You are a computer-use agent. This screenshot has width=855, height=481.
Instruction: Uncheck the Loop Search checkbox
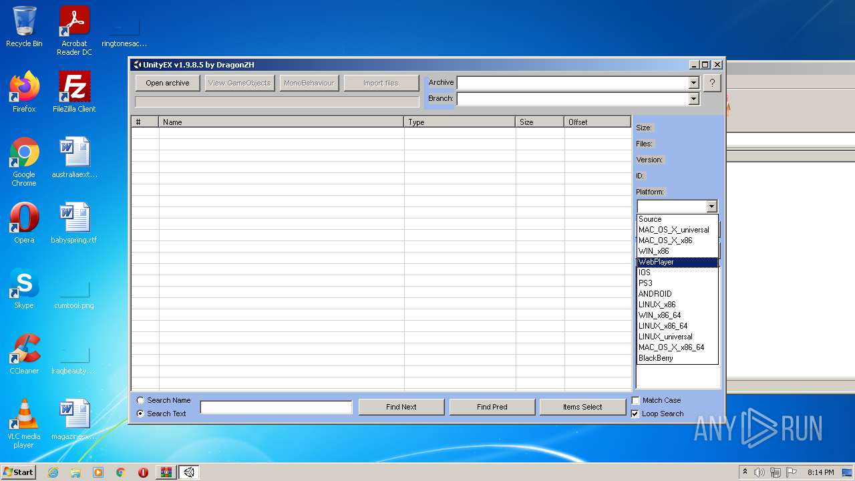(x=635, y=414)
